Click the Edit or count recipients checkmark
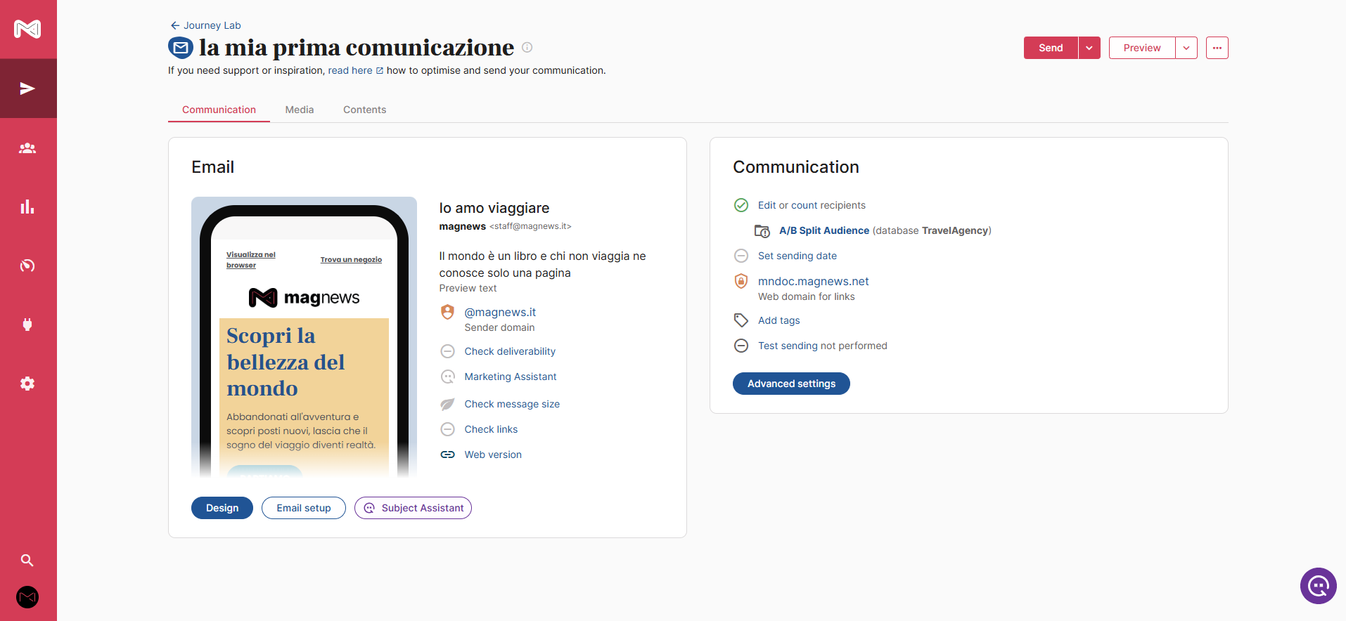The image size is (1346, 621). [x=741, y=205]
